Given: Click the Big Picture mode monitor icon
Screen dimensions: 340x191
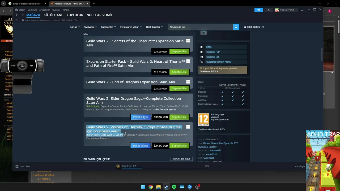Looking at the screenshot, I should click(302, 10).
